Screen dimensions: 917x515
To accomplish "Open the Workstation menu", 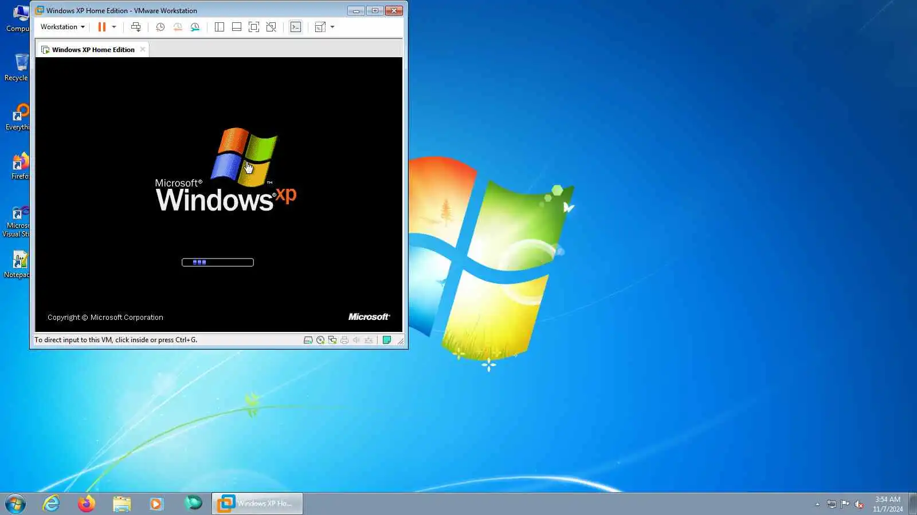I will pyautogui.click(x=62, y=27).
